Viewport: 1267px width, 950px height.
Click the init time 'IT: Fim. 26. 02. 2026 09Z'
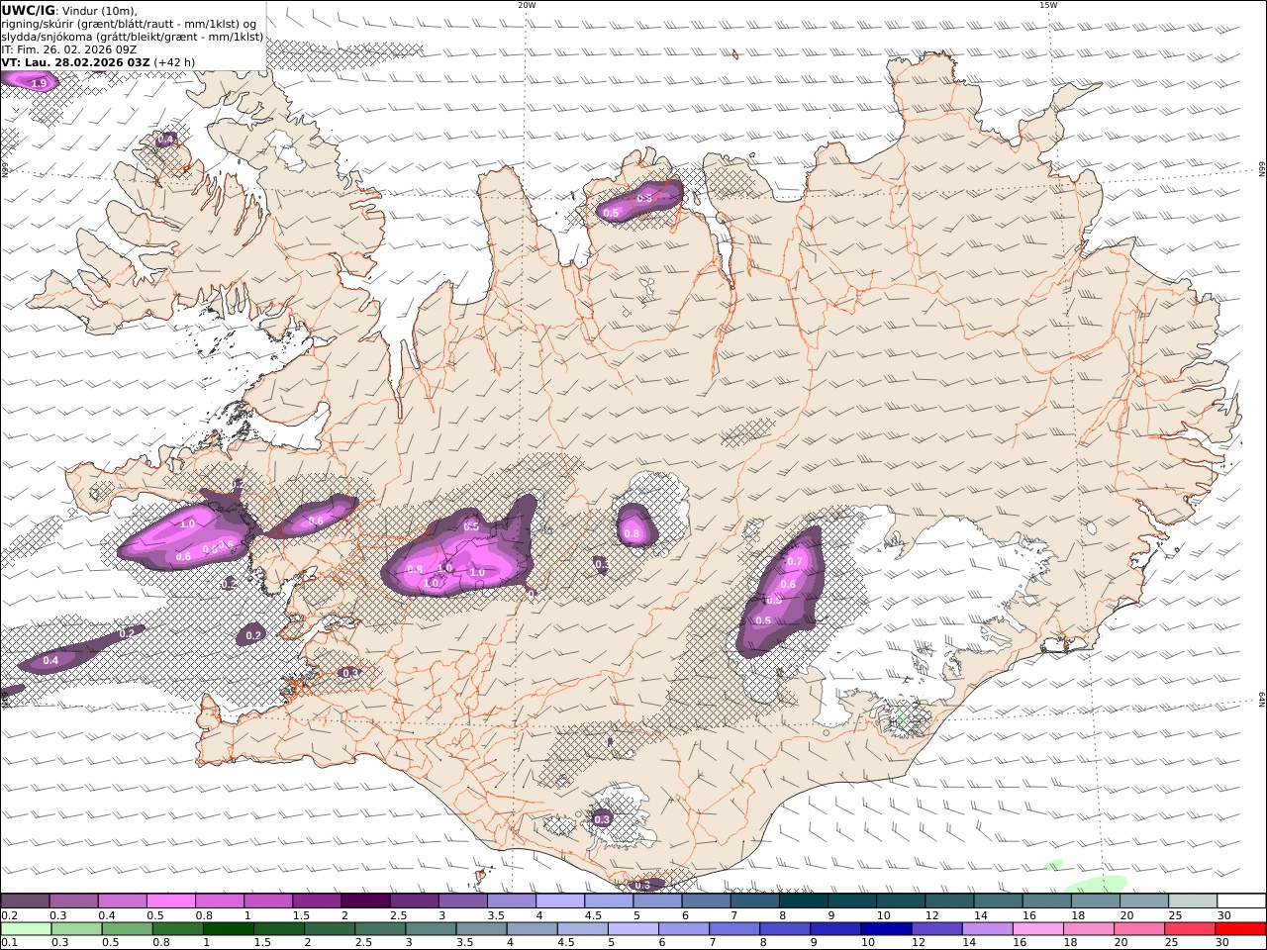pos(69,48)
